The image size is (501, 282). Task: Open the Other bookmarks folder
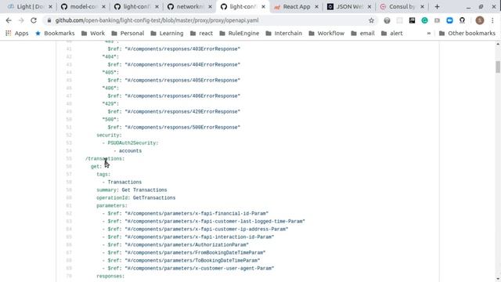[467, 33]
